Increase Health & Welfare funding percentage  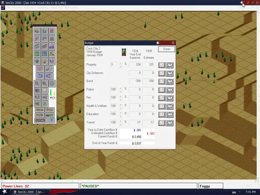coord(121,105)
